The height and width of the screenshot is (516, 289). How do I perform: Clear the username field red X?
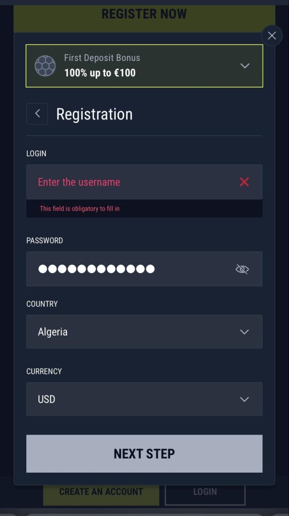click(244, 182)
